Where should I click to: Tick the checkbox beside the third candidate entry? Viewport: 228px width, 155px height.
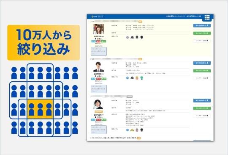tap(91, 97)
